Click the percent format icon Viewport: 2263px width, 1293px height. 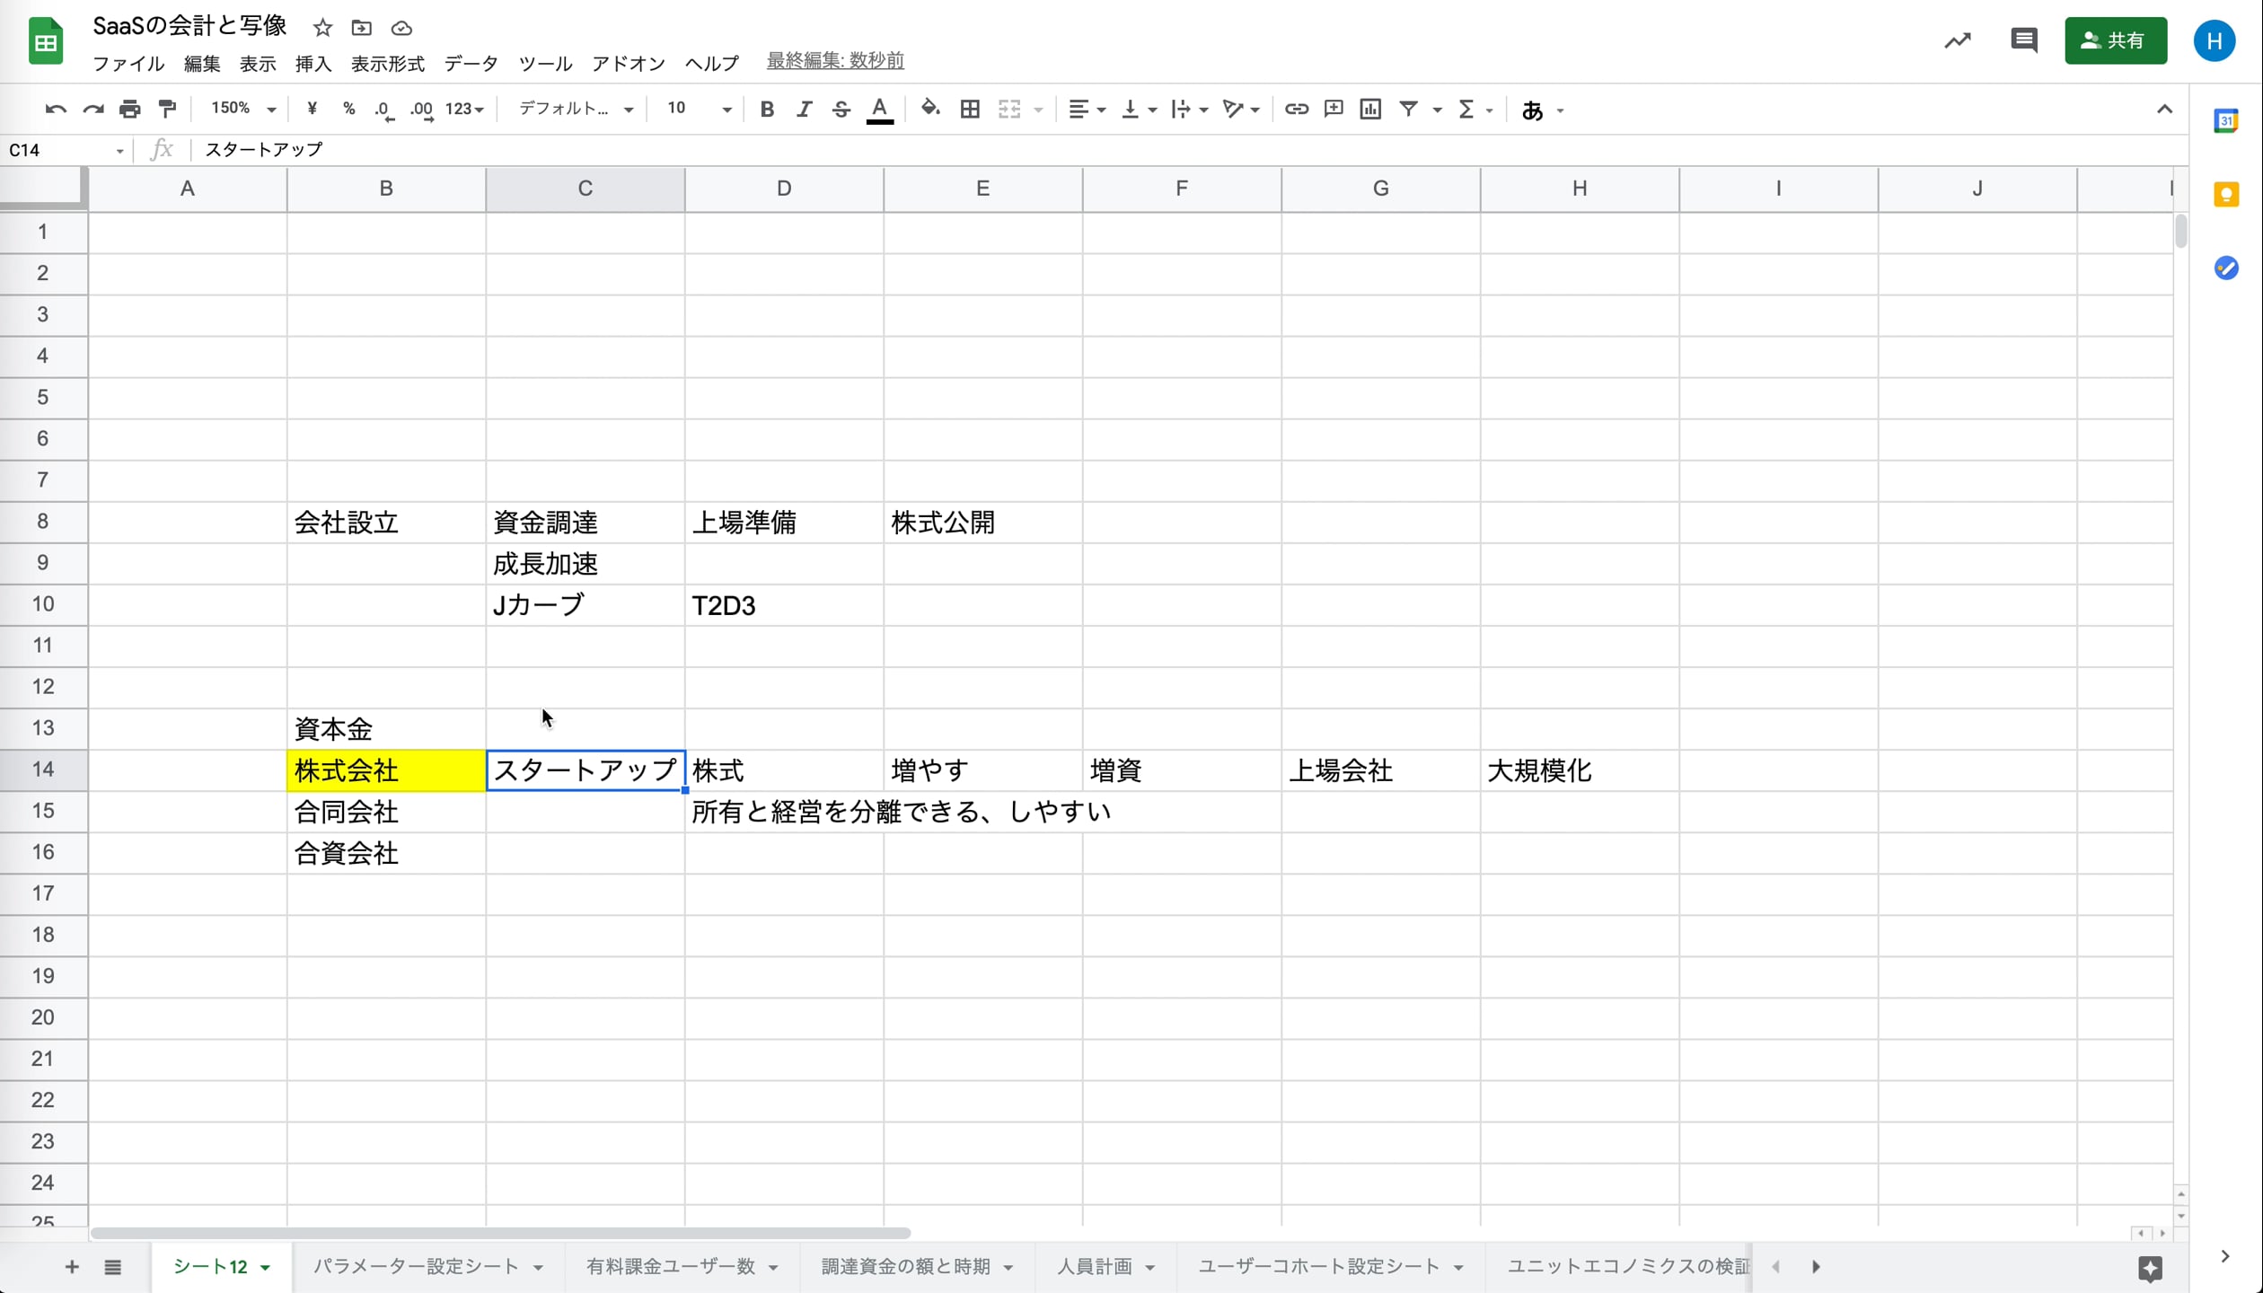coord(348,109)
